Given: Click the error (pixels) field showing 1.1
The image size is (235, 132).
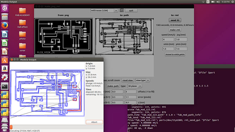Looking at the screenshot, I should tap(131, 97).
